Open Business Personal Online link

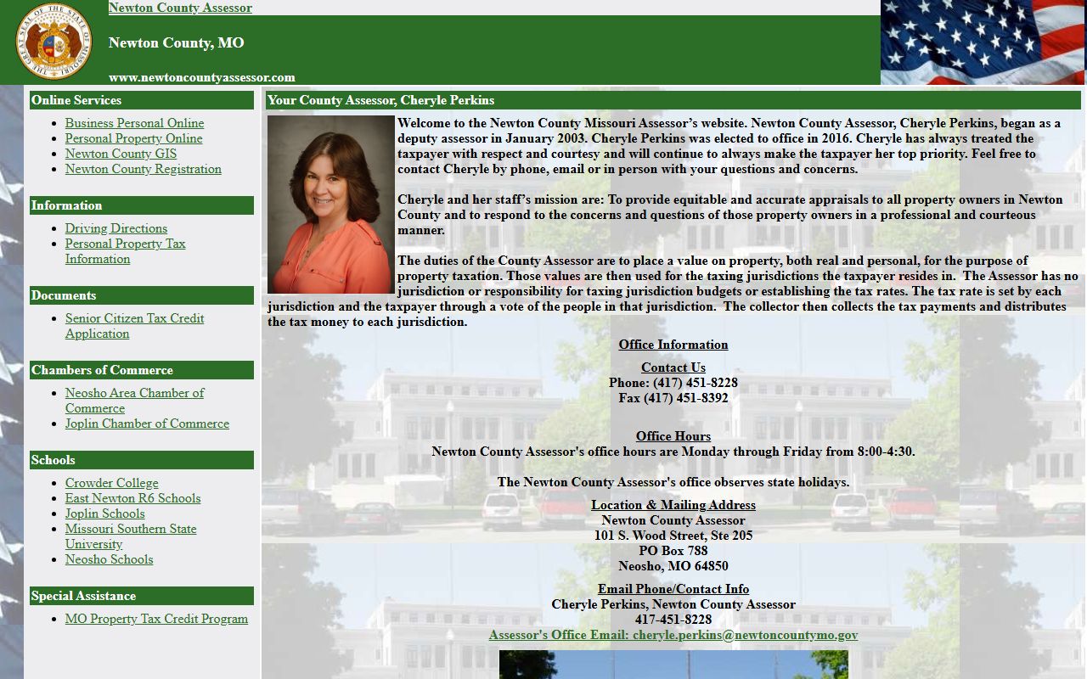point(134,123)
